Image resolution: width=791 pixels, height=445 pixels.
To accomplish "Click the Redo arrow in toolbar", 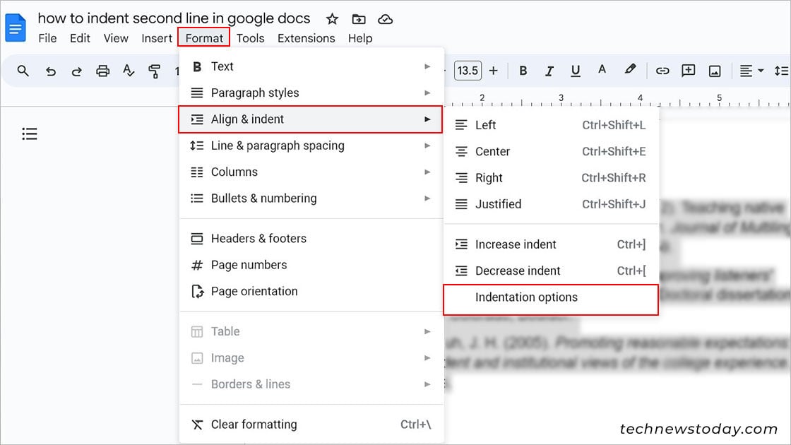I will point(77,71).
